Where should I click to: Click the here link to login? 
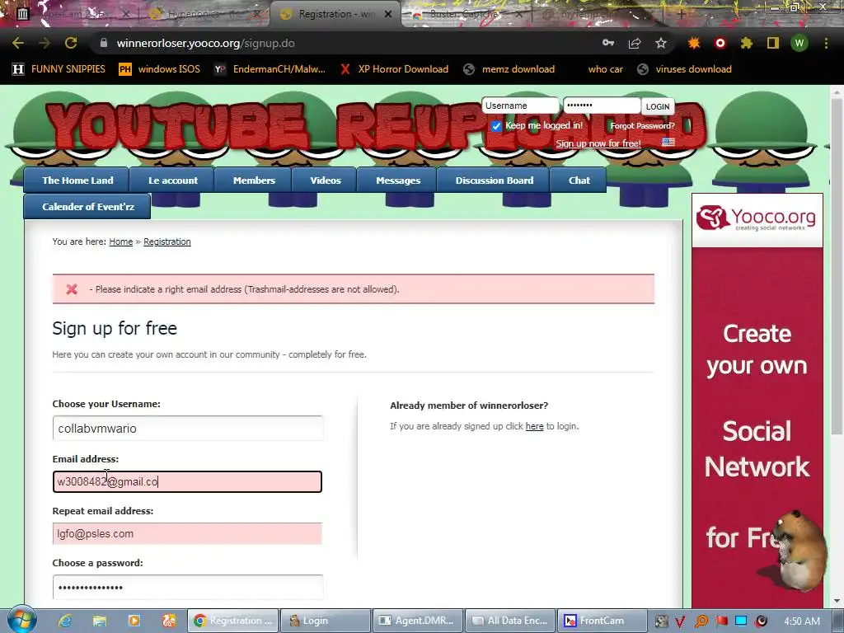point(534,426)
